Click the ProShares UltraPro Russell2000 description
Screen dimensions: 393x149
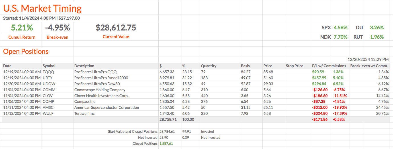[101, 78]
